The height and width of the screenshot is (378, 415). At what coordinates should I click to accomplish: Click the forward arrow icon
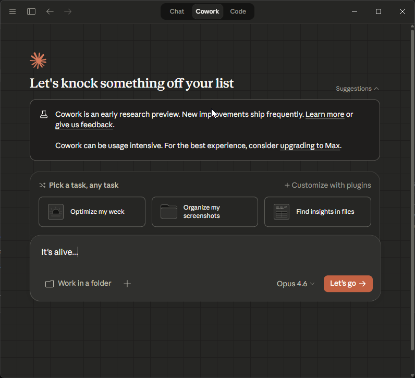[68, 11]
